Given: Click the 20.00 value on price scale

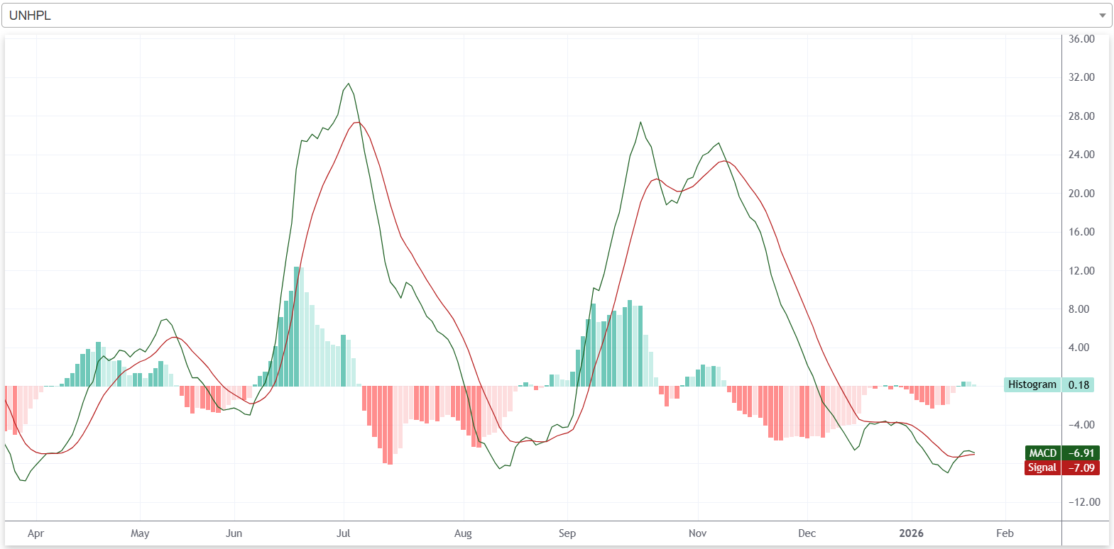Looking at the screenshot, I should tap(1081, 194).
